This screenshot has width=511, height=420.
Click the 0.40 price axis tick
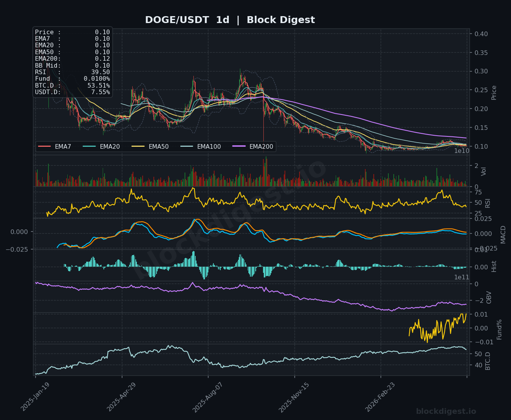[x=481, y=34]
